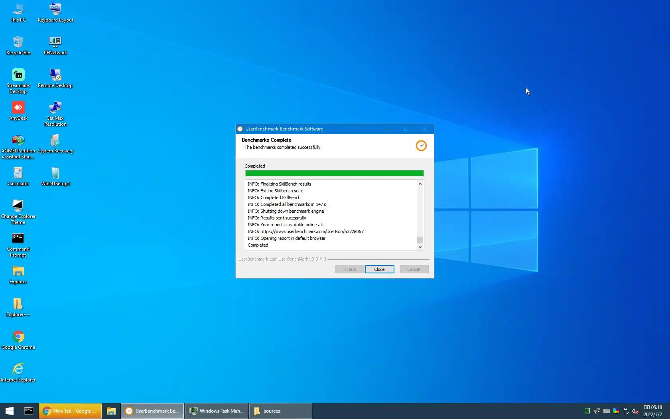This screenshot has width=670, height=419.
Task: Open the pinned File Explorer taskbar icon
Action: coord(111,411)
